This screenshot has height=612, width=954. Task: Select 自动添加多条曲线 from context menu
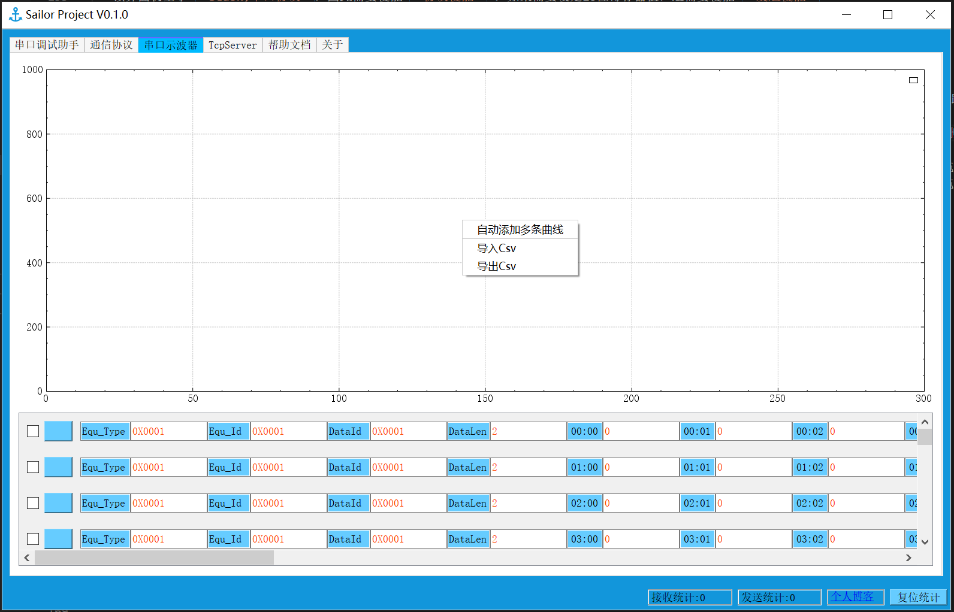point(520,230)
